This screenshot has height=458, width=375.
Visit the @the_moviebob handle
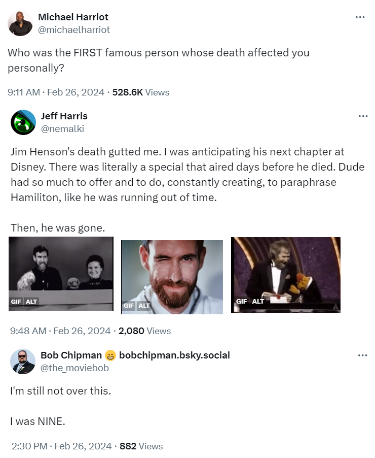[74, 368]
